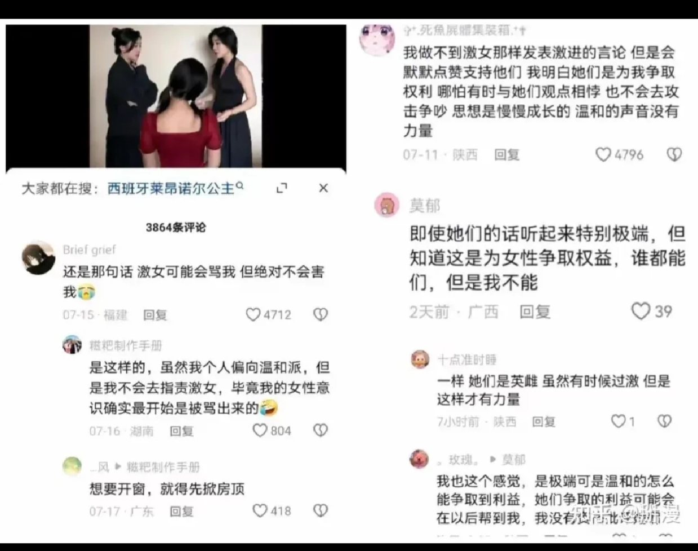Like the top-right comment with 4796 likes
This screenshot has height=551, width=698.
point(603,154)
